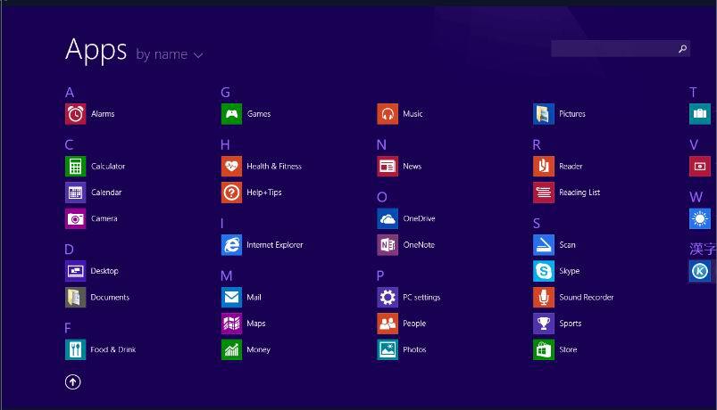Open the Documents folder icon
717x410 pixels.
[75, 297]
